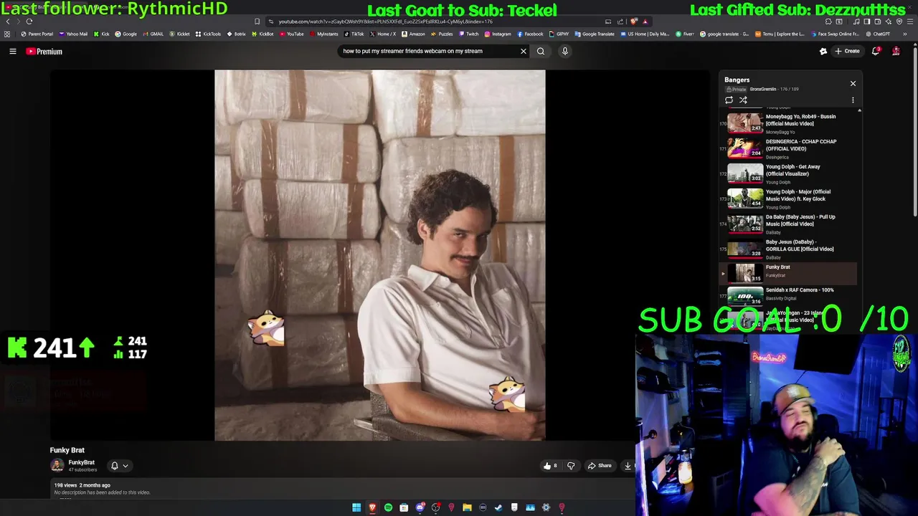Open BronzGremlin channel from playlist header
This screenshot has height=516, width=918.
click(x=763, y=90)
